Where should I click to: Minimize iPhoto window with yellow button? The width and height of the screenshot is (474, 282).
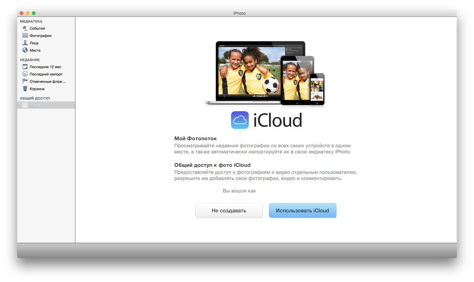click(28, 13)
